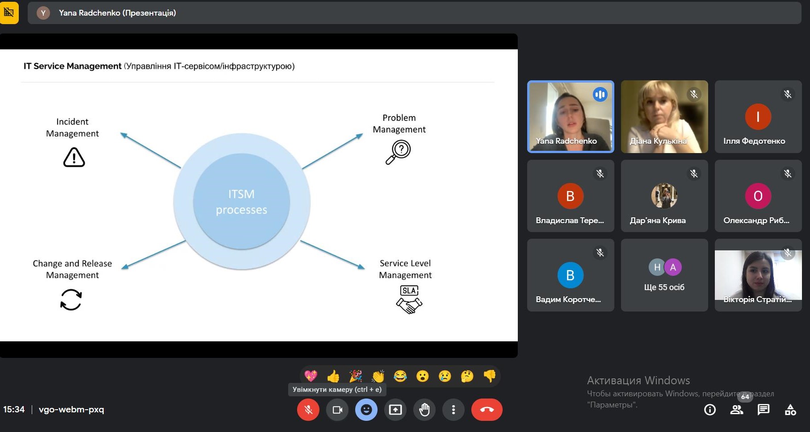The image size is (810, 432).
Task: Open the three-dot more options menu
Action: (x=453, y=410)
